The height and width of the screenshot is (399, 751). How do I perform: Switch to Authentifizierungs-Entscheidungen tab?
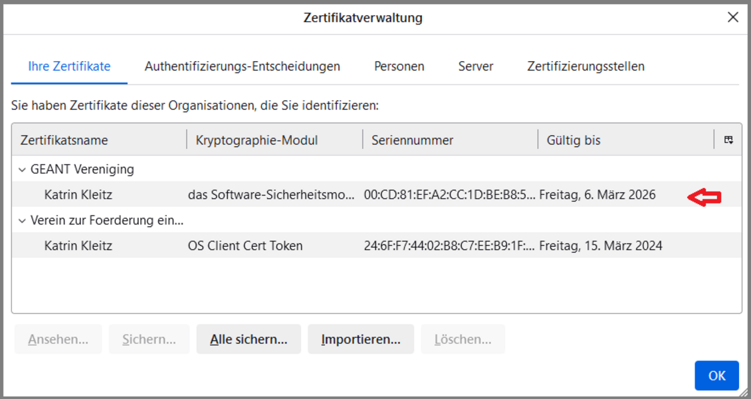click(x=242, y=66)
